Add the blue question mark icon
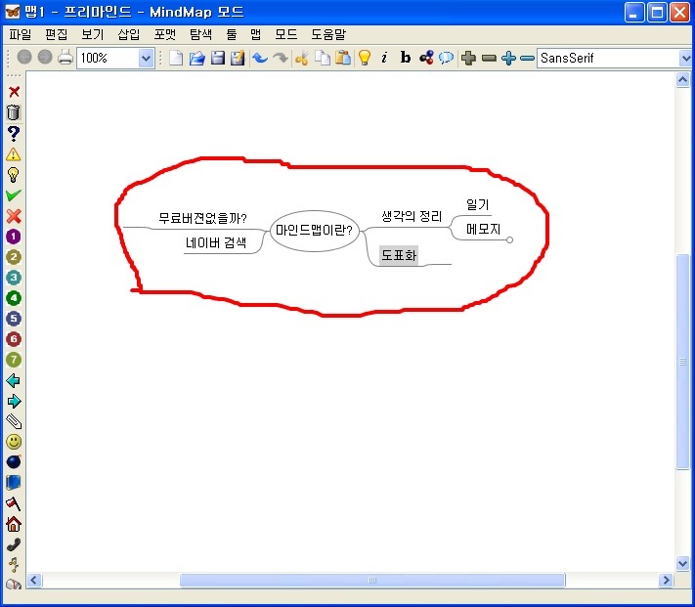This screenshot has height=607, width=695. pos(14,133)
